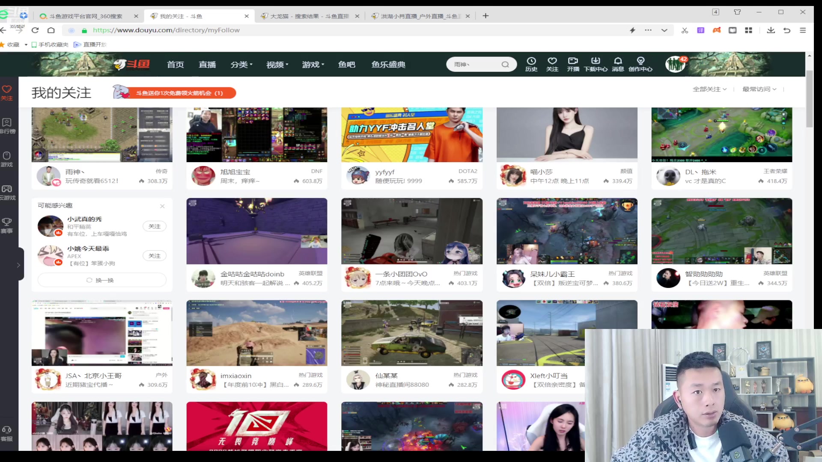Open the 旭旭宝宝 DNF stream thumbnail
The width and height of the screenshot is (822, 462).
(x=257, y=135)
